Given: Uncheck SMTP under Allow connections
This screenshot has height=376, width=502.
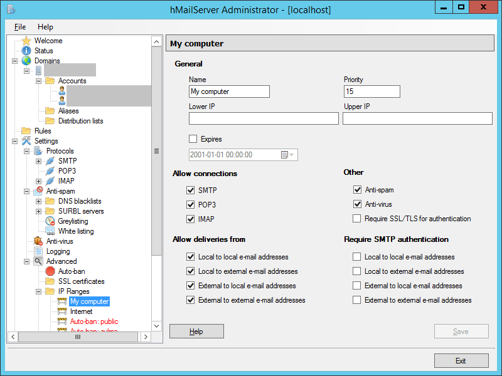Looking at the screenshot, I should (x=191, y=191).
